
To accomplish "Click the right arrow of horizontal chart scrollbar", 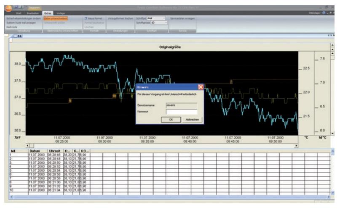I will pos(296,146).
